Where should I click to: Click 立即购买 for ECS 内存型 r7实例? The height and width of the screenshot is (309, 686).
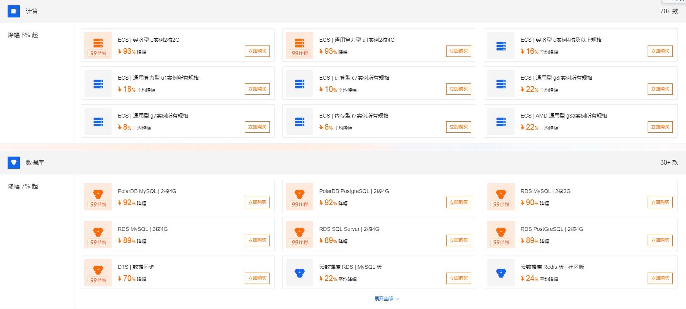pyautogui.click(x=459, y=127)
